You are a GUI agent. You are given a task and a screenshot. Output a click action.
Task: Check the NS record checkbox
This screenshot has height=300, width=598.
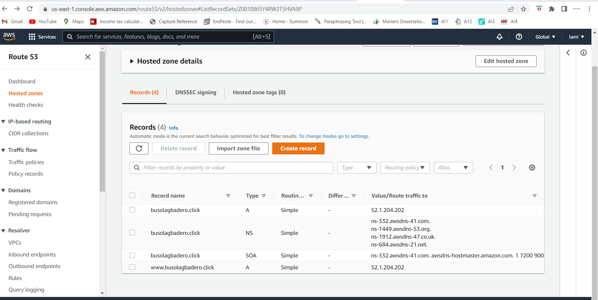click(132, 233)
